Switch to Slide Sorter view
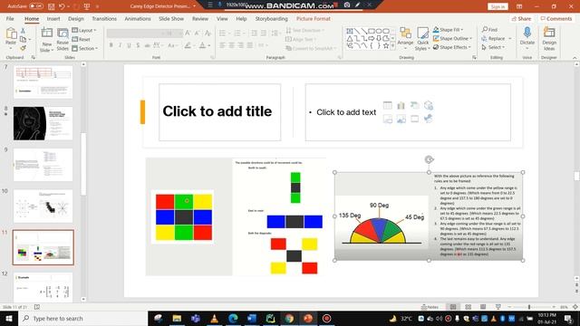 coord(468,307)
